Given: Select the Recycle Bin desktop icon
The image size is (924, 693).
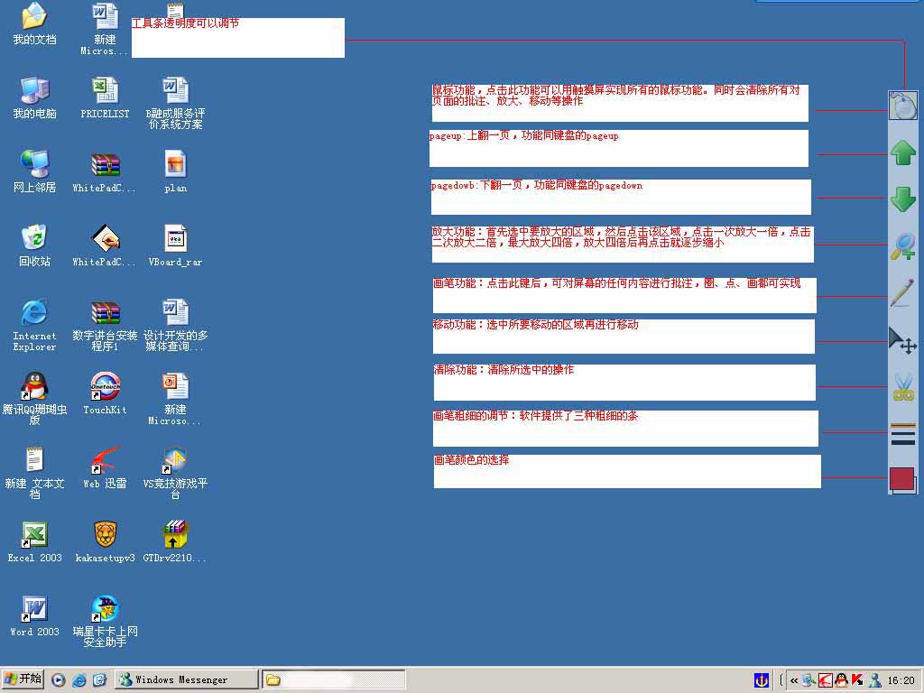Looking at the screenshot, I should (x=34, y=239).
